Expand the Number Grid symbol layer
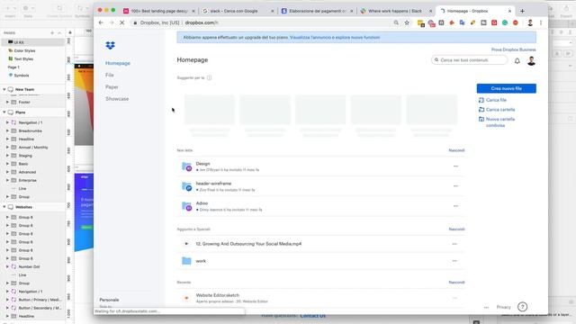Image resolution: width=576 pixels, height=324 pixels. pos(7,266)
